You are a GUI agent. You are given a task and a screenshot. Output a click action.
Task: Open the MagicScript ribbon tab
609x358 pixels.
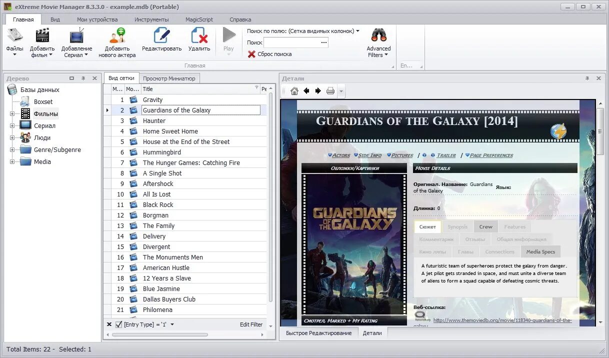(x=199, y=19)
